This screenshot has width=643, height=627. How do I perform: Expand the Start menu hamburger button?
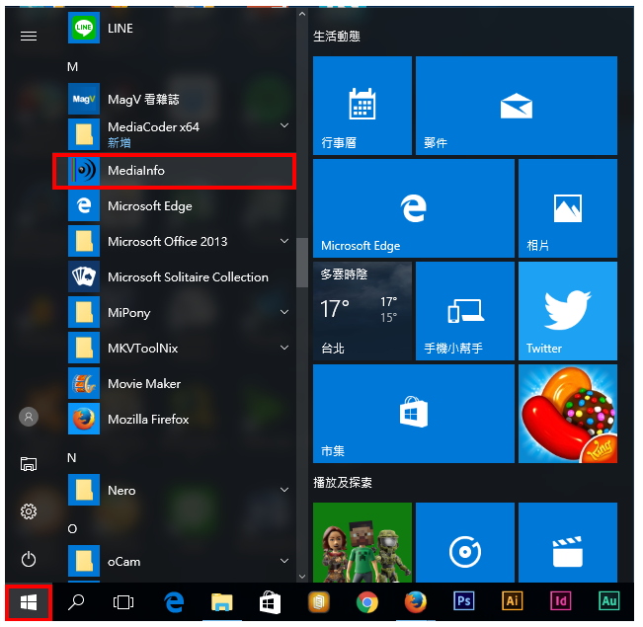[x=29, y=37]
